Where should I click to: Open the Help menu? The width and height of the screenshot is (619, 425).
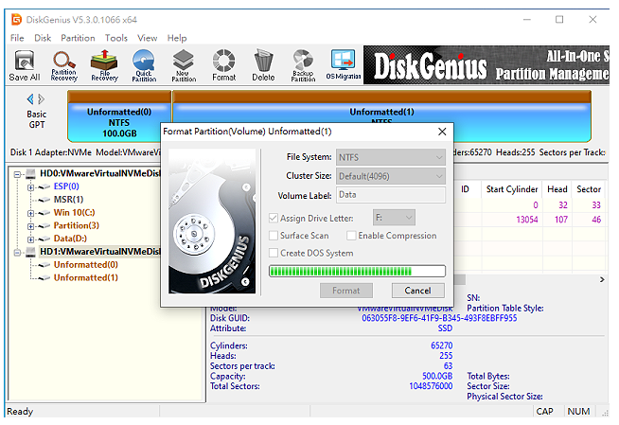point(177,38)
